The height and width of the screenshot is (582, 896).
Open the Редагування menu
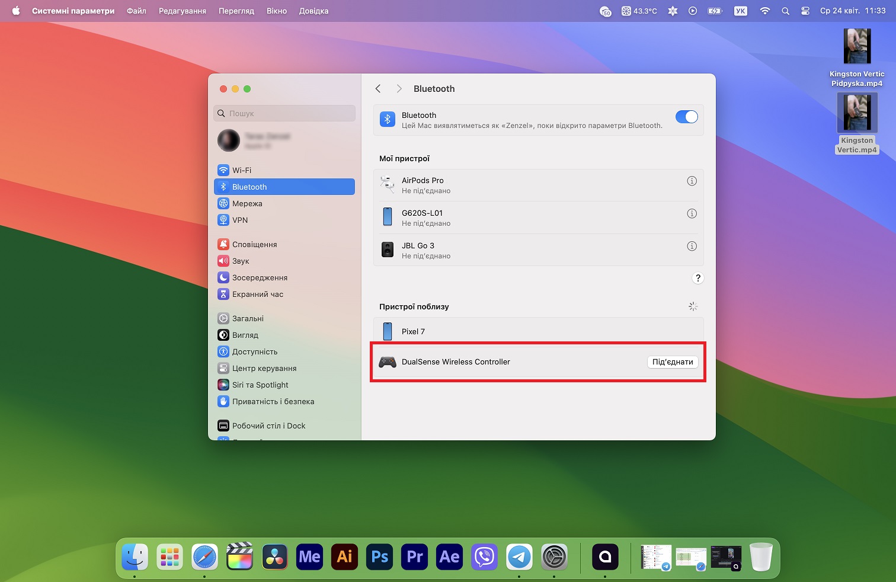[x=183, y=11]
